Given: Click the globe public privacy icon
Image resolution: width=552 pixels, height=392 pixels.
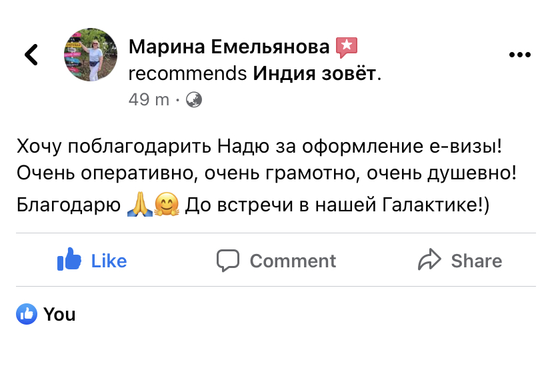Looking at the screenshot, I should tap(194, 100).
